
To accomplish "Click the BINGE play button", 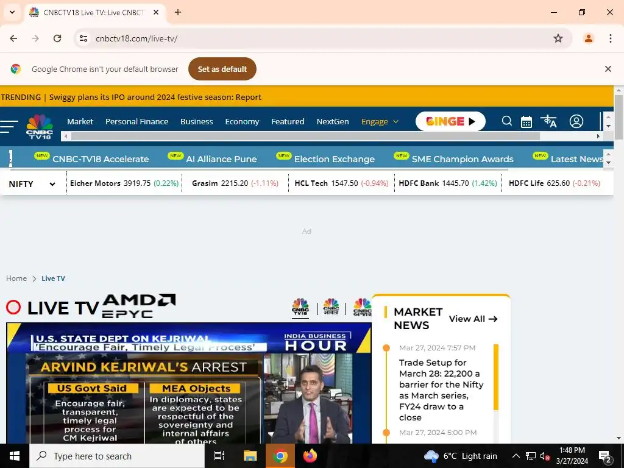I will 450,121.
